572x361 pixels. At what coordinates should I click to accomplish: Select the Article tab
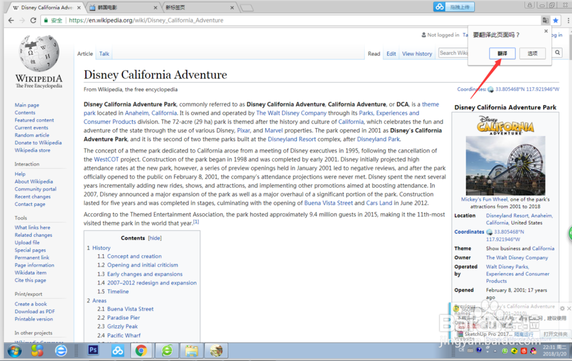pyautogui.click(x=85, y=54)
